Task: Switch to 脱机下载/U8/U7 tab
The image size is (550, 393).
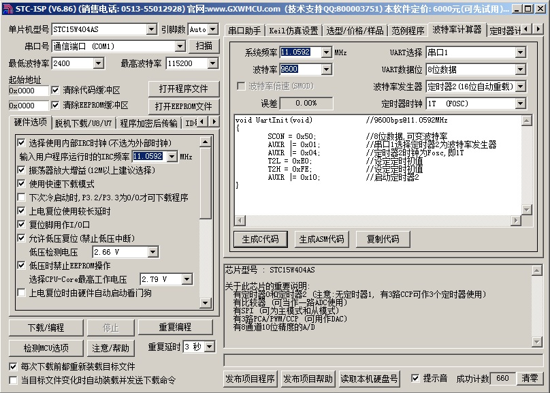Action: tap(83, 123)
